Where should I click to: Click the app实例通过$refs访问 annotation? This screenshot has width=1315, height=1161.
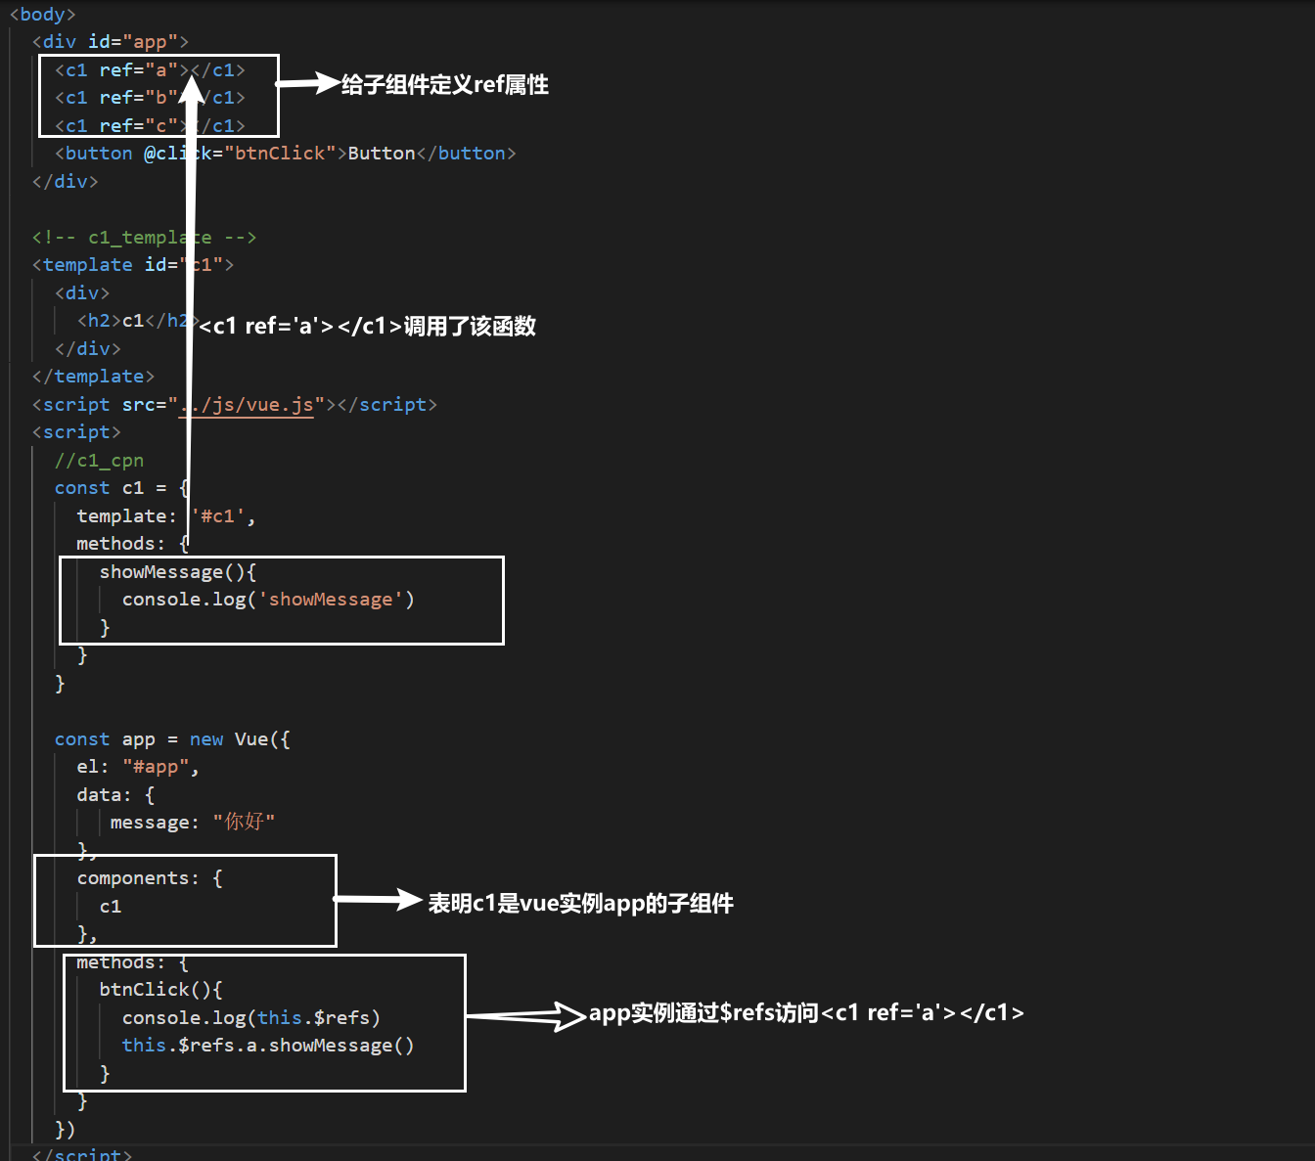point(806,1013)
